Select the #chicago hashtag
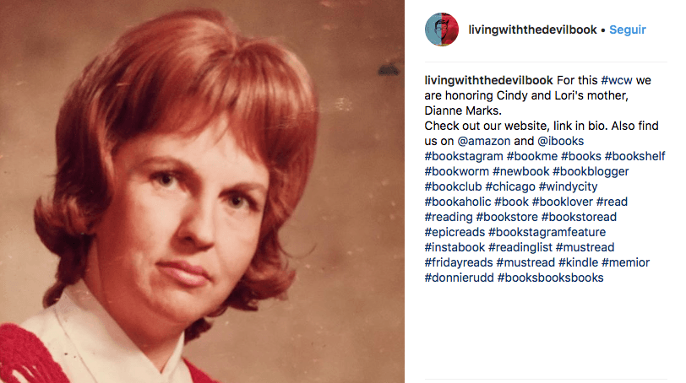 click(x=510, y=186)
